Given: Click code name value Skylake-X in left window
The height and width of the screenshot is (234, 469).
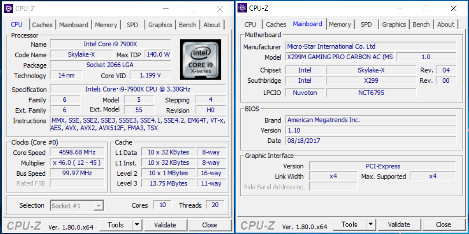Looking at the screenshot, I should [81, 55].
